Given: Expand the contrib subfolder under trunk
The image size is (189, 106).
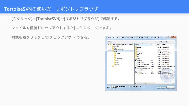Looking at the screenshot, I should tap(113, 53).
